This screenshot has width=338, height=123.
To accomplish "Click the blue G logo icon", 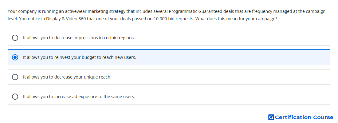I will [x=271, y=117].
